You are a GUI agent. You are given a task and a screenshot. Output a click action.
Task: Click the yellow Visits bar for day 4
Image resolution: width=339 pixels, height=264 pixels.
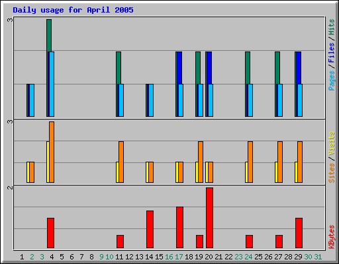point(48,162)
